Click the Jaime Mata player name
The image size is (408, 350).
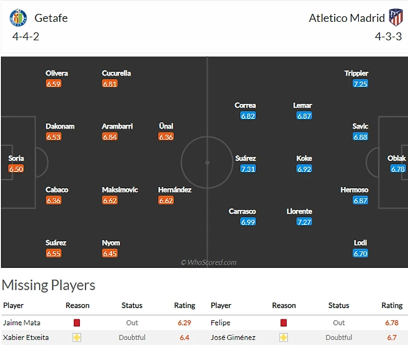[22, 323]
